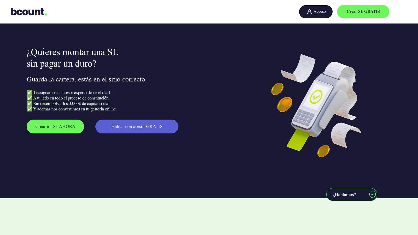The image size is (418, 235).
Task: Click line A tu lado en todo el proceso
Action: 68,98
